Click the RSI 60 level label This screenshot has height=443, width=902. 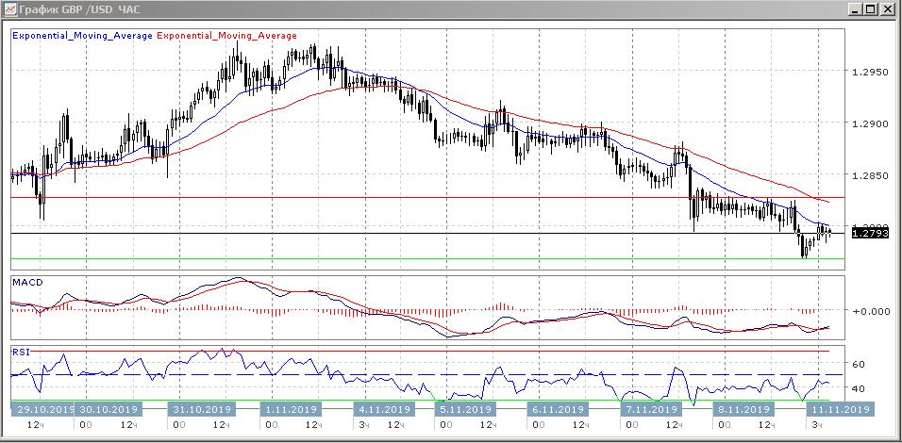point(859,363)
